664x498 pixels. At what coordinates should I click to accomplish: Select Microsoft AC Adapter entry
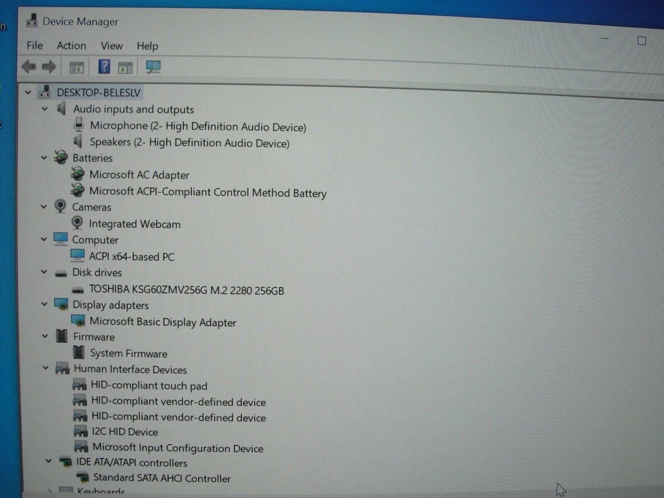[x=139, y=175]
